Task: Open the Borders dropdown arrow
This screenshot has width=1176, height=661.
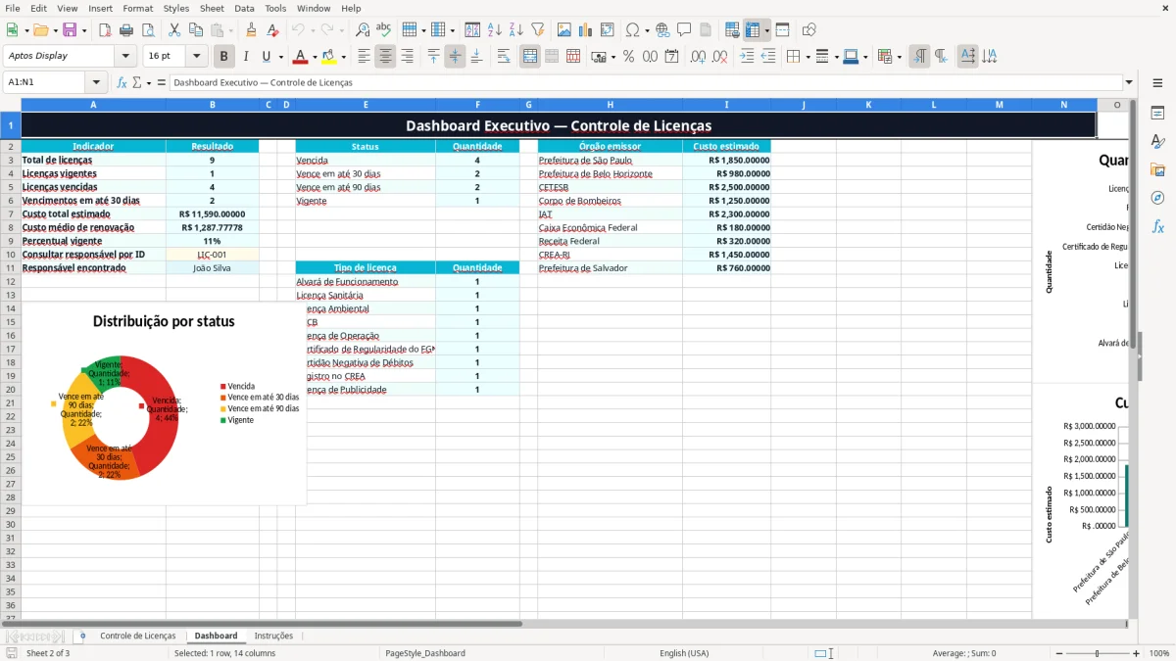Action: tap(808, 57)
